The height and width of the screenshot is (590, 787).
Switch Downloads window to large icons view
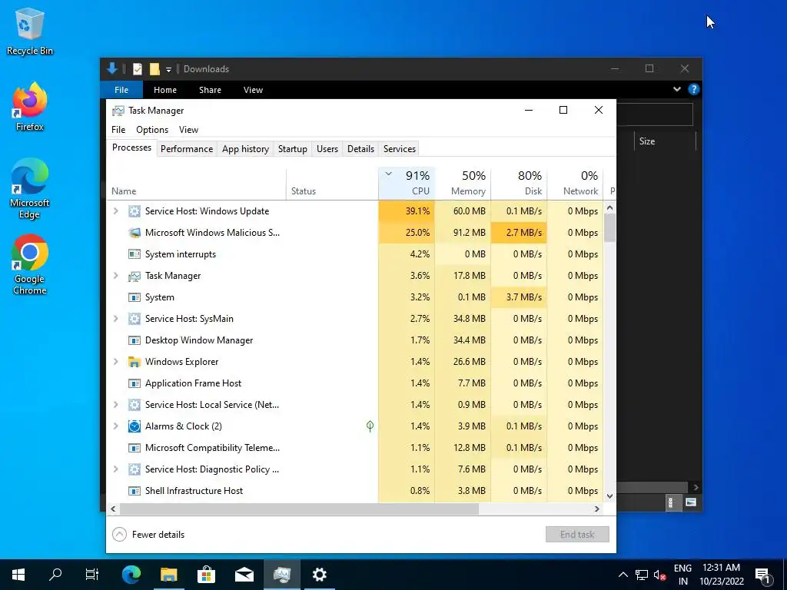[x=691, y=502]
